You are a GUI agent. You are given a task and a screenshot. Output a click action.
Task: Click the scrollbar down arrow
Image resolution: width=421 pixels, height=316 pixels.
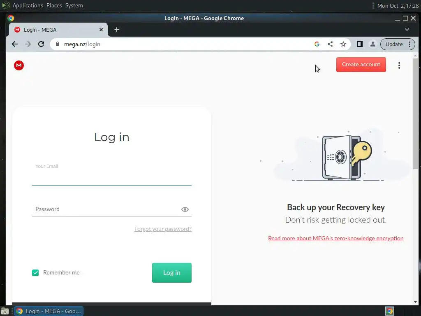415,302
